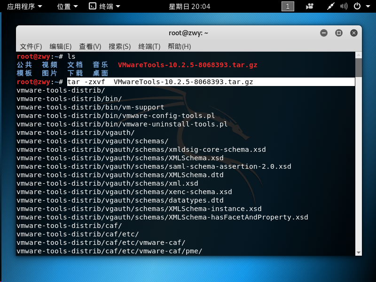Open the 搜索(S) menu
Screen dimensions: 376x282
[120, 46]
